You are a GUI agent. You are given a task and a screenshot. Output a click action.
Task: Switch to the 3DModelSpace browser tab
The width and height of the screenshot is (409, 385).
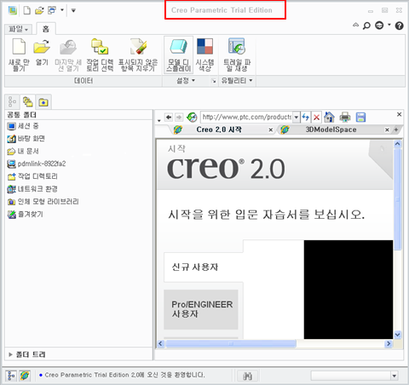click(331, 129)
